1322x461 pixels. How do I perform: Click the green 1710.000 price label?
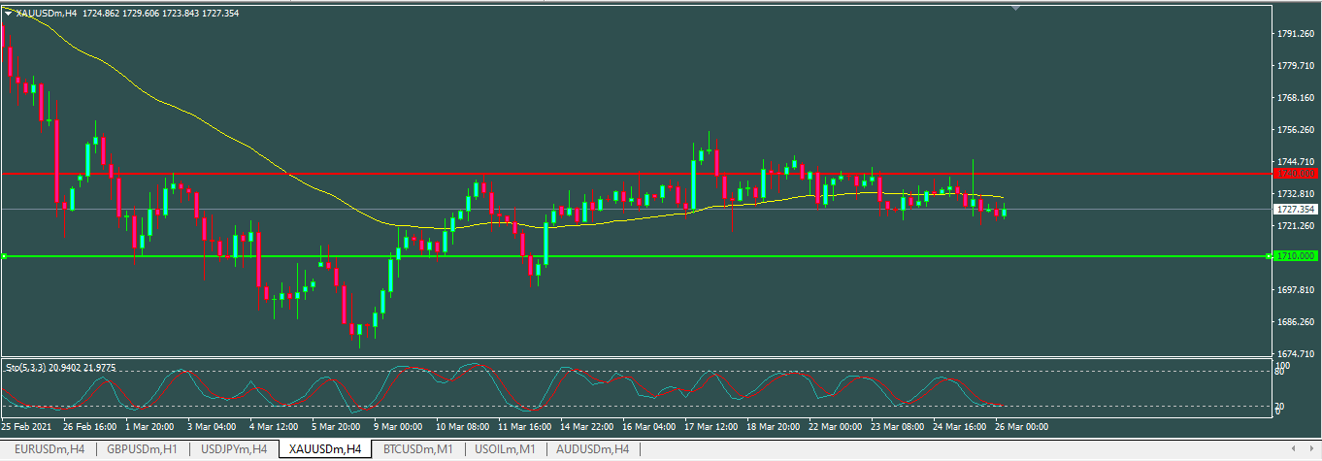point(1296,256)
